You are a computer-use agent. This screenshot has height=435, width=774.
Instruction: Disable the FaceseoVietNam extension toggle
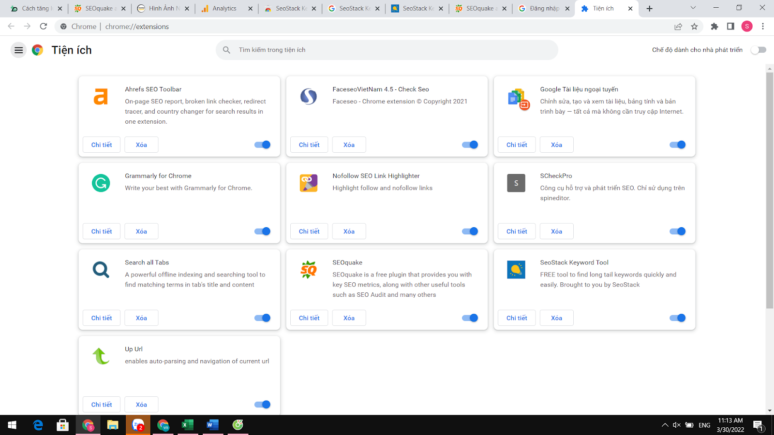click(470, 145)
